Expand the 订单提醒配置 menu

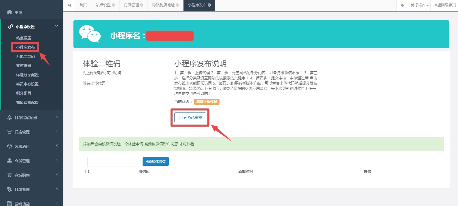57,117
